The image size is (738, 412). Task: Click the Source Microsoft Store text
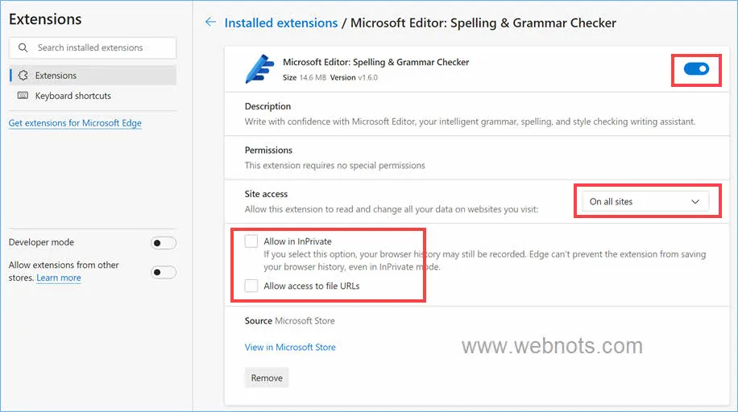[290, 321]
